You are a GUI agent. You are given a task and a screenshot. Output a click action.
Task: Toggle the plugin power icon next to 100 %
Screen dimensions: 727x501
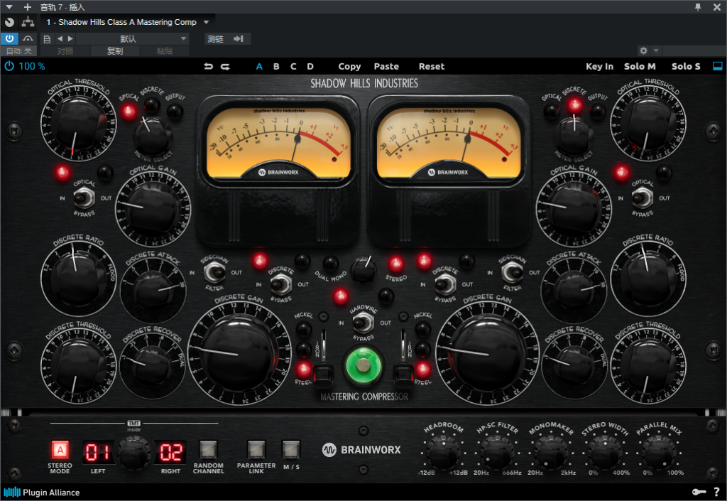tap(9, 66)
